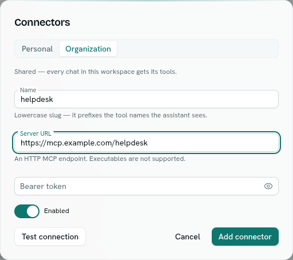Click the 'Enabled' label text
The width and height of the screenshot is (293, 260).
coord(57,211)
